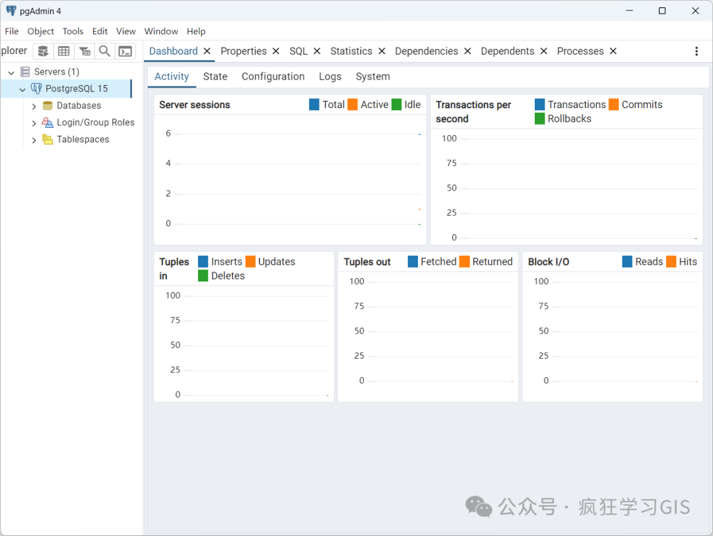Collapse the Servers (1) tree node
The width and height of the screenshot is (713, 536).
point(11,73)
